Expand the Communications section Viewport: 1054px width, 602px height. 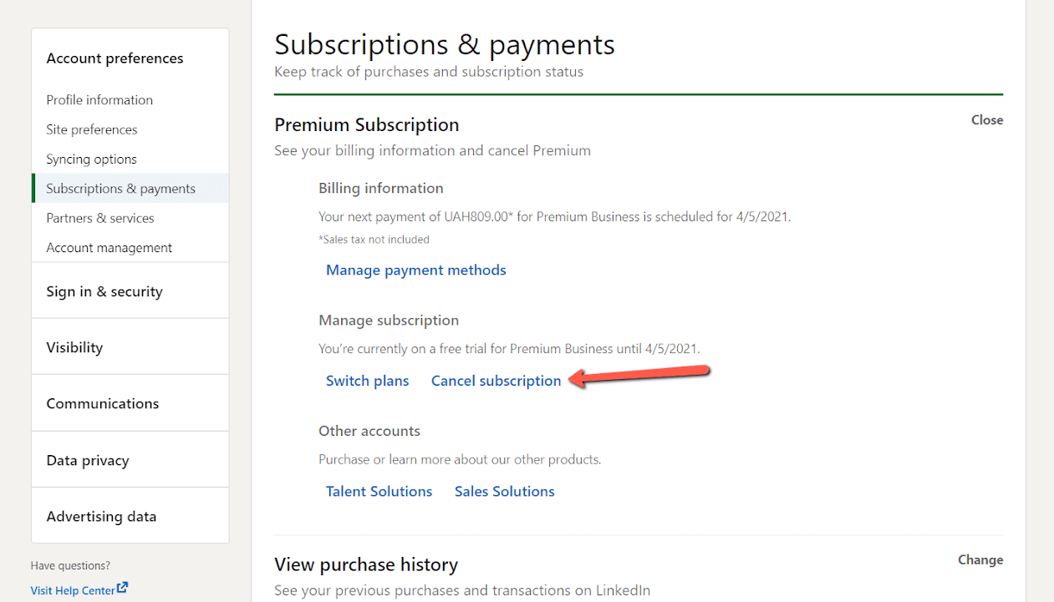pos(103,403)
